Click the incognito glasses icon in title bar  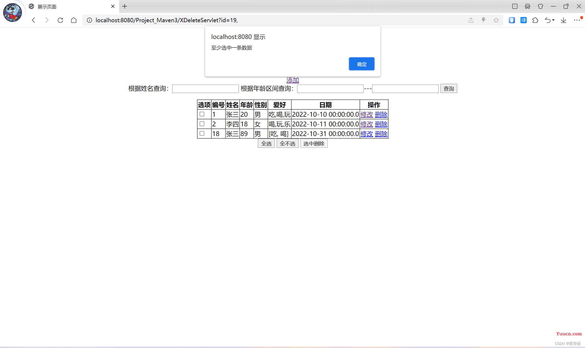pyautogui.click(x=528, y=6)
